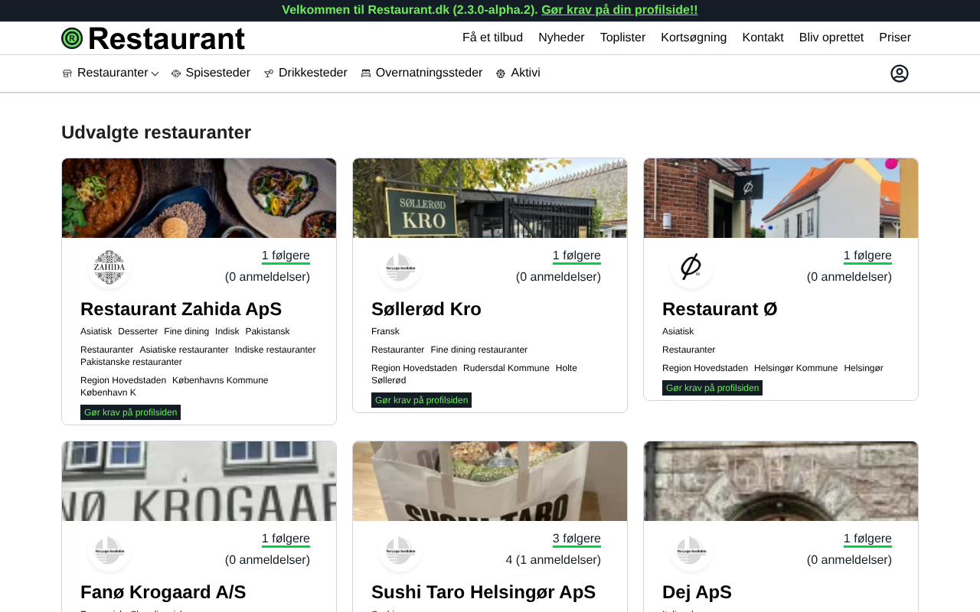Select the Københavns Kommune location link

[x=220, y=380]
